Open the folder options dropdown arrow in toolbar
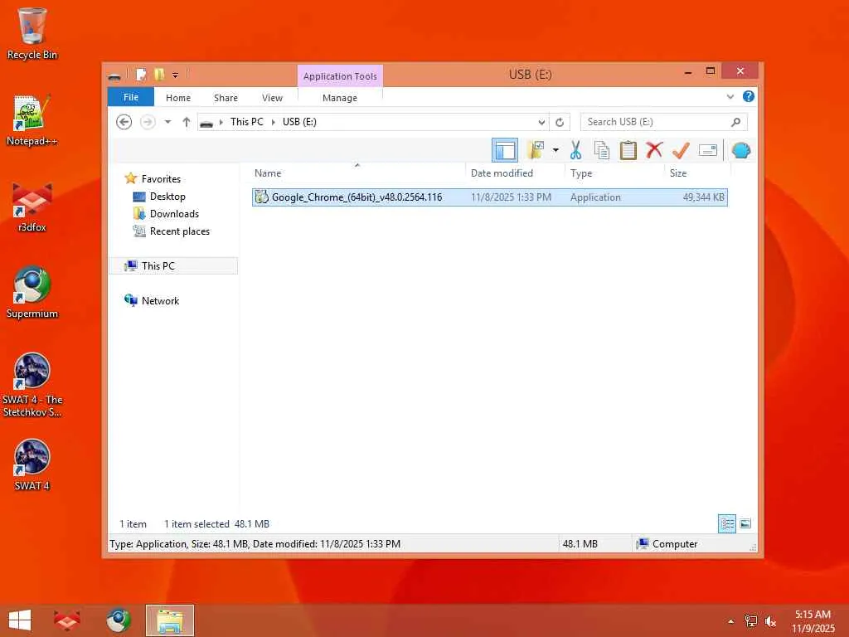This screenshot has width=849, height=637. coord(555,150)
